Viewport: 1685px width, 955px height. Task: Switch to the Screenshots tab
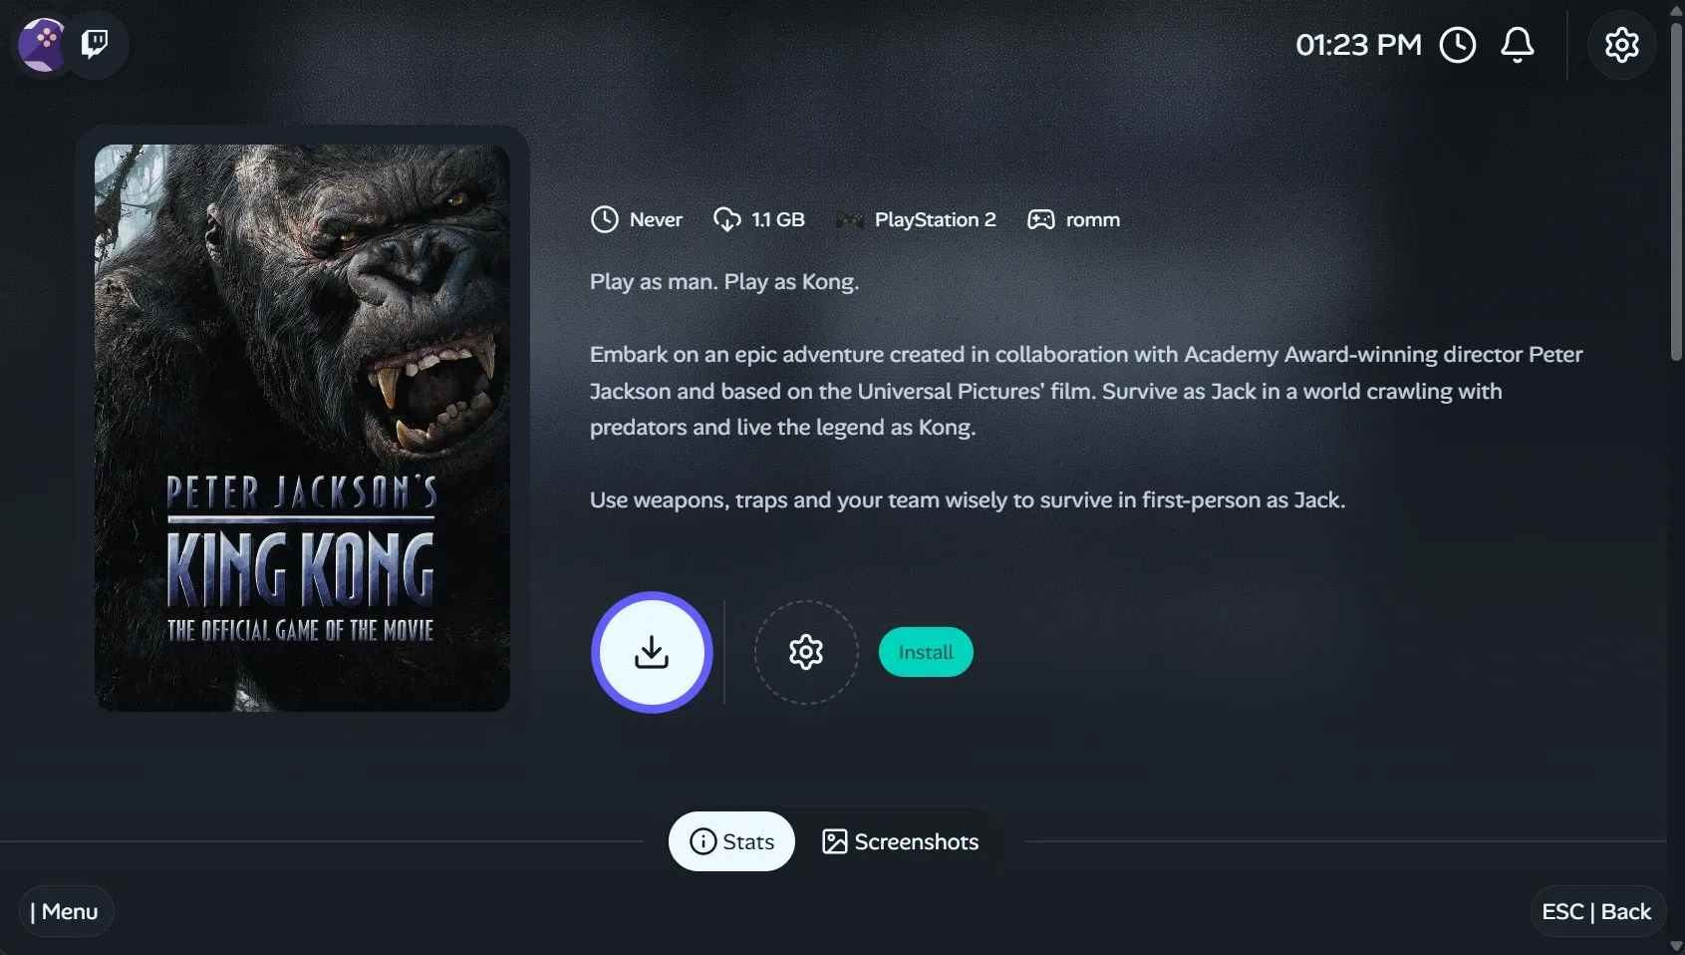click(x=900, y=841)
